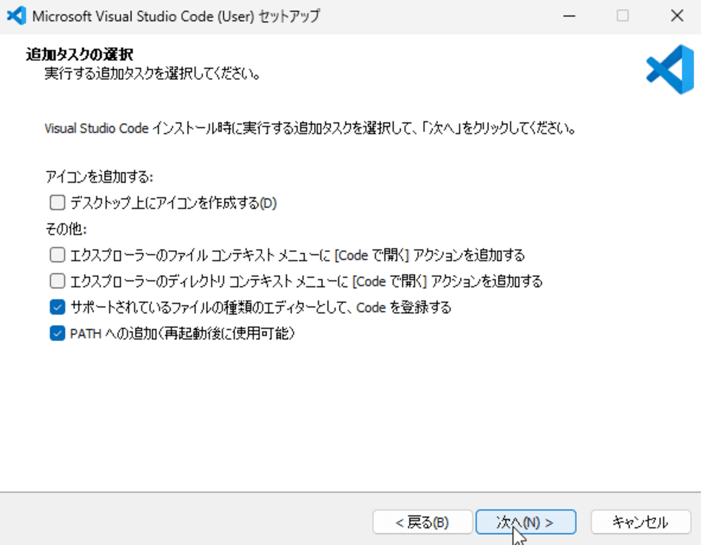
Task: Click the heading '追加タスクの選択'
Action: point(80,54)
